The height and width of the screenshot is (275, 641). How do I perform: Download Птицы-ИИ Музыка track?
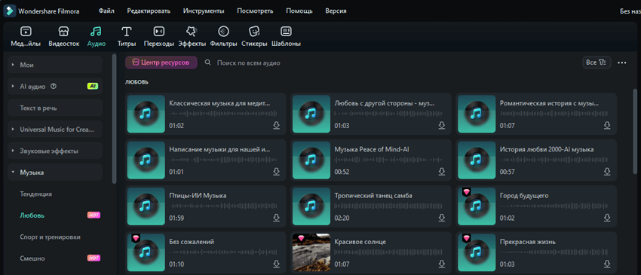pyautogui.click(x=276, y=218)
